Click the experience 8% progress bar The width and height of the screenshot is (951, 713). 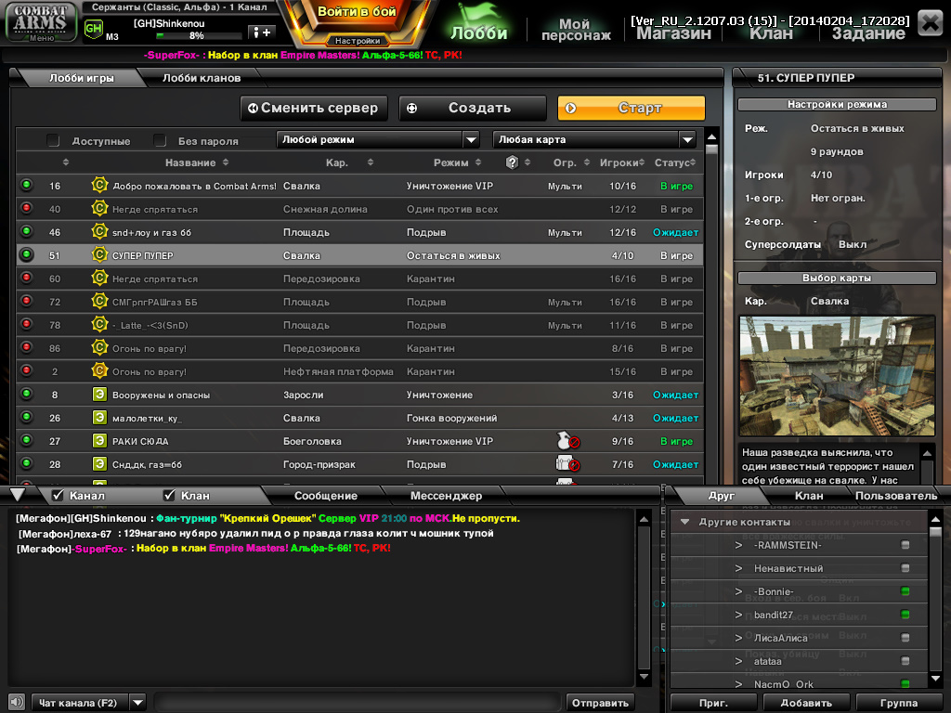tap(198, 36)
